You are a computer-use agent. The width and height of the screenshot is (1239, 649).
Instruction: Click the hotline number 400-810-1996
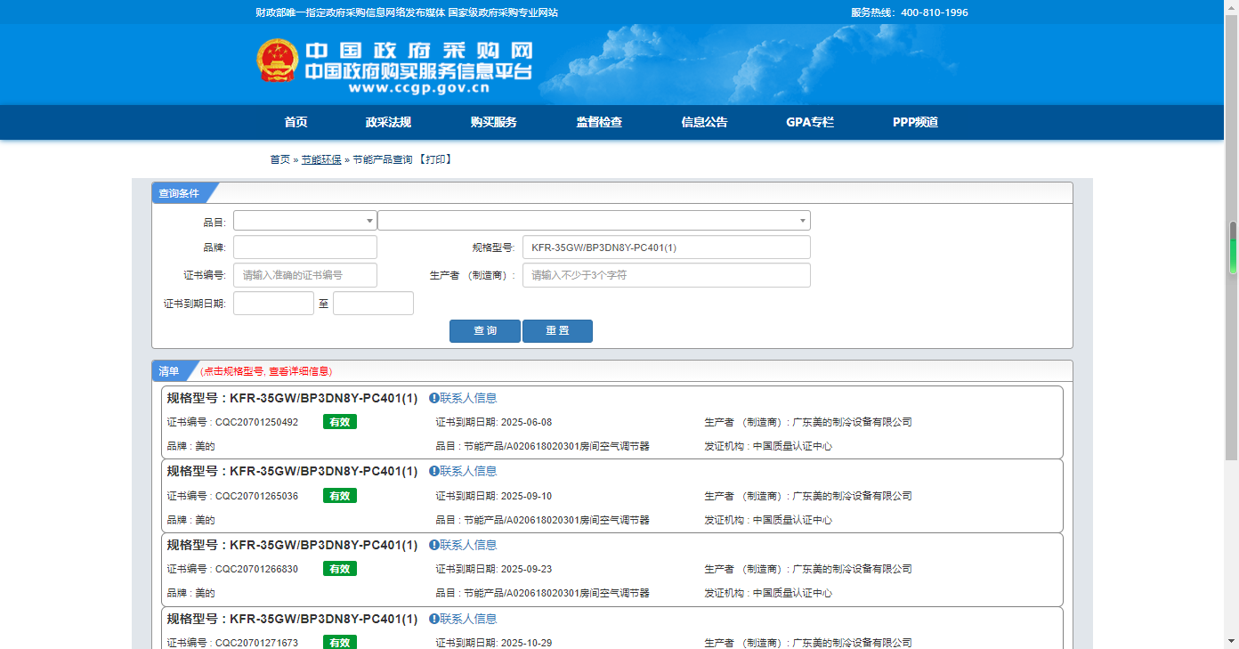pos(935,12)
